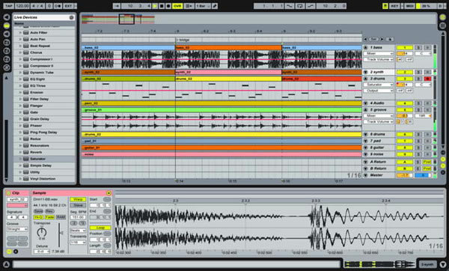Click the next locator arrow
This screenshot has width=449, height=271.
point(382,39)
